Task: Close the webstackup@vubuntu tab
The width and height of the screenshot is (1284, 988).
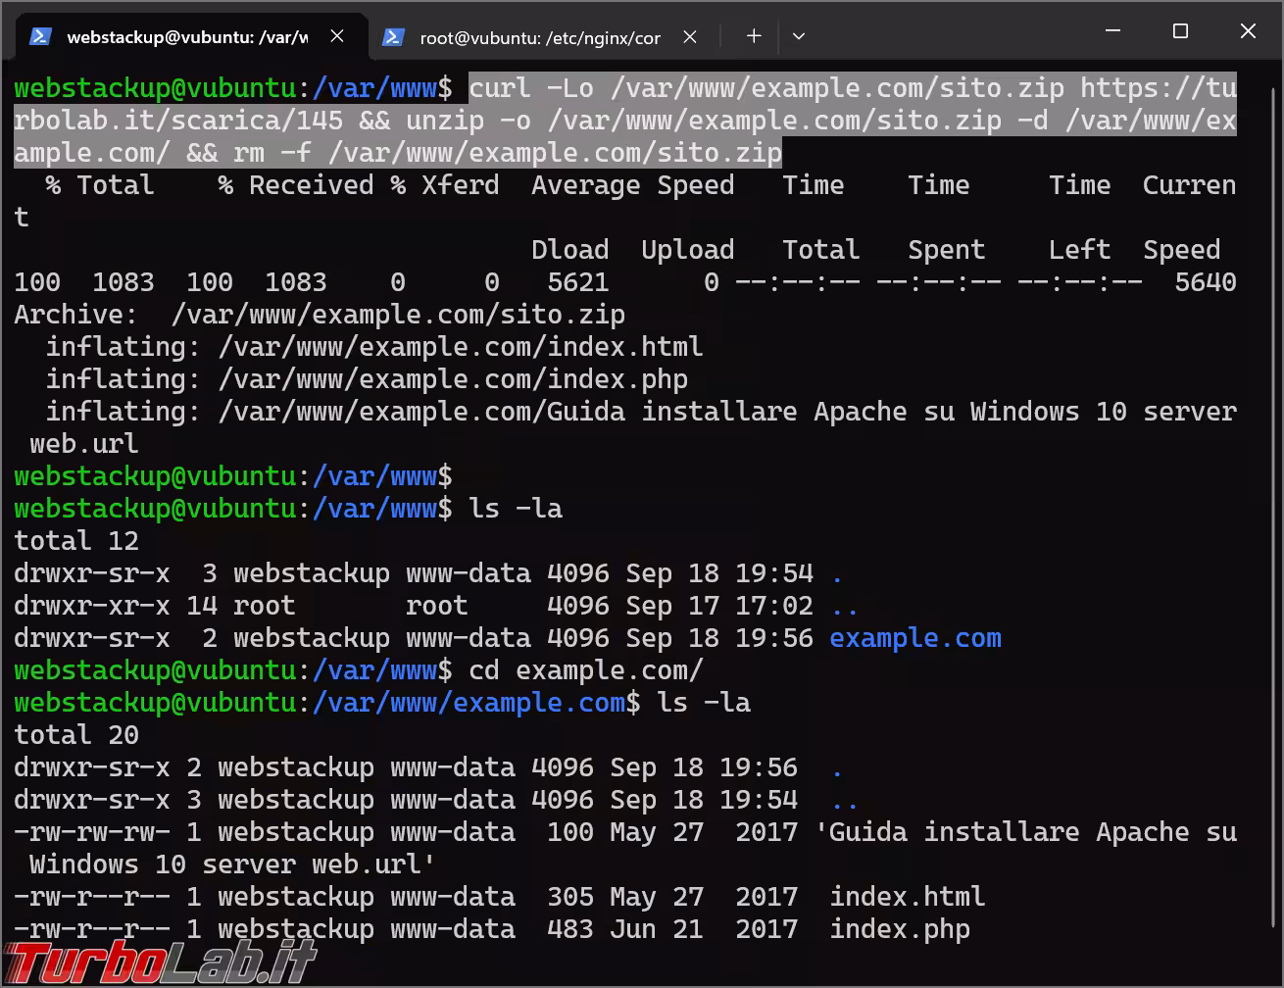Action: coord(337,36)
